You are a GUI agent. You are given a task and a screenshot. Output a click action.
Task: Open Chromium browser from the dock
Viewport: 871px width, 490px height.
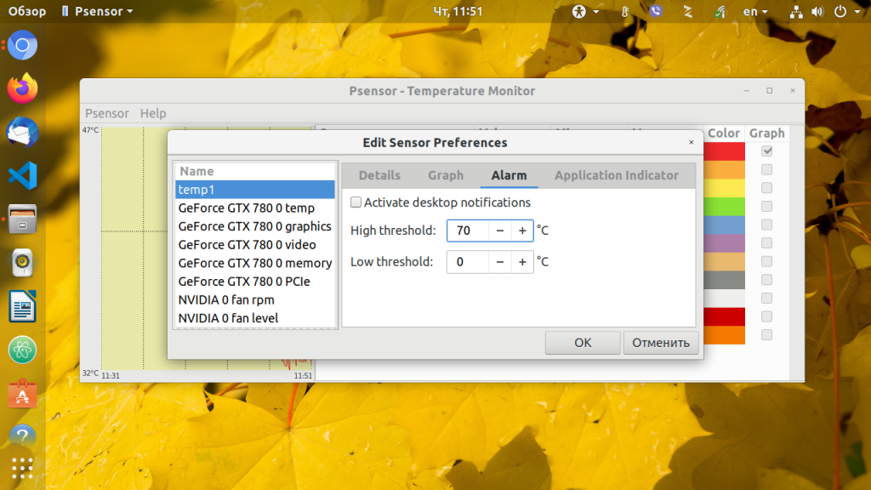(x=22, y=45)
